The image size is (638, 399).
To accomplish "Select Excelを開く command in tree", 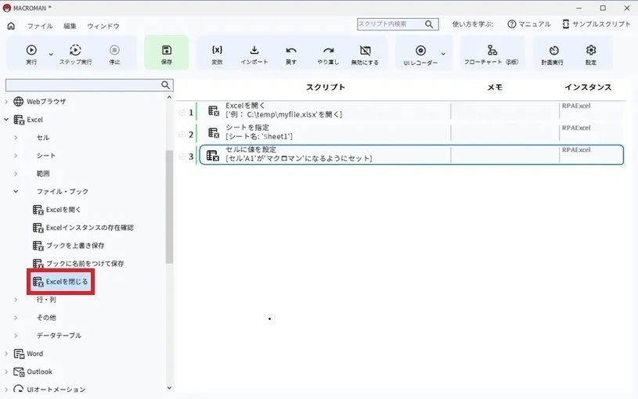I will pos(57,210).
